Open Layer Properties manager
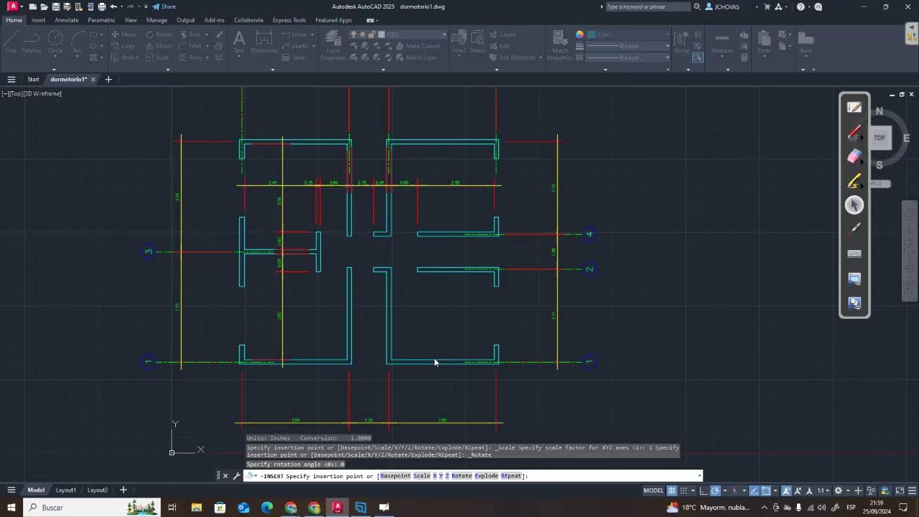 click(333, 46)
